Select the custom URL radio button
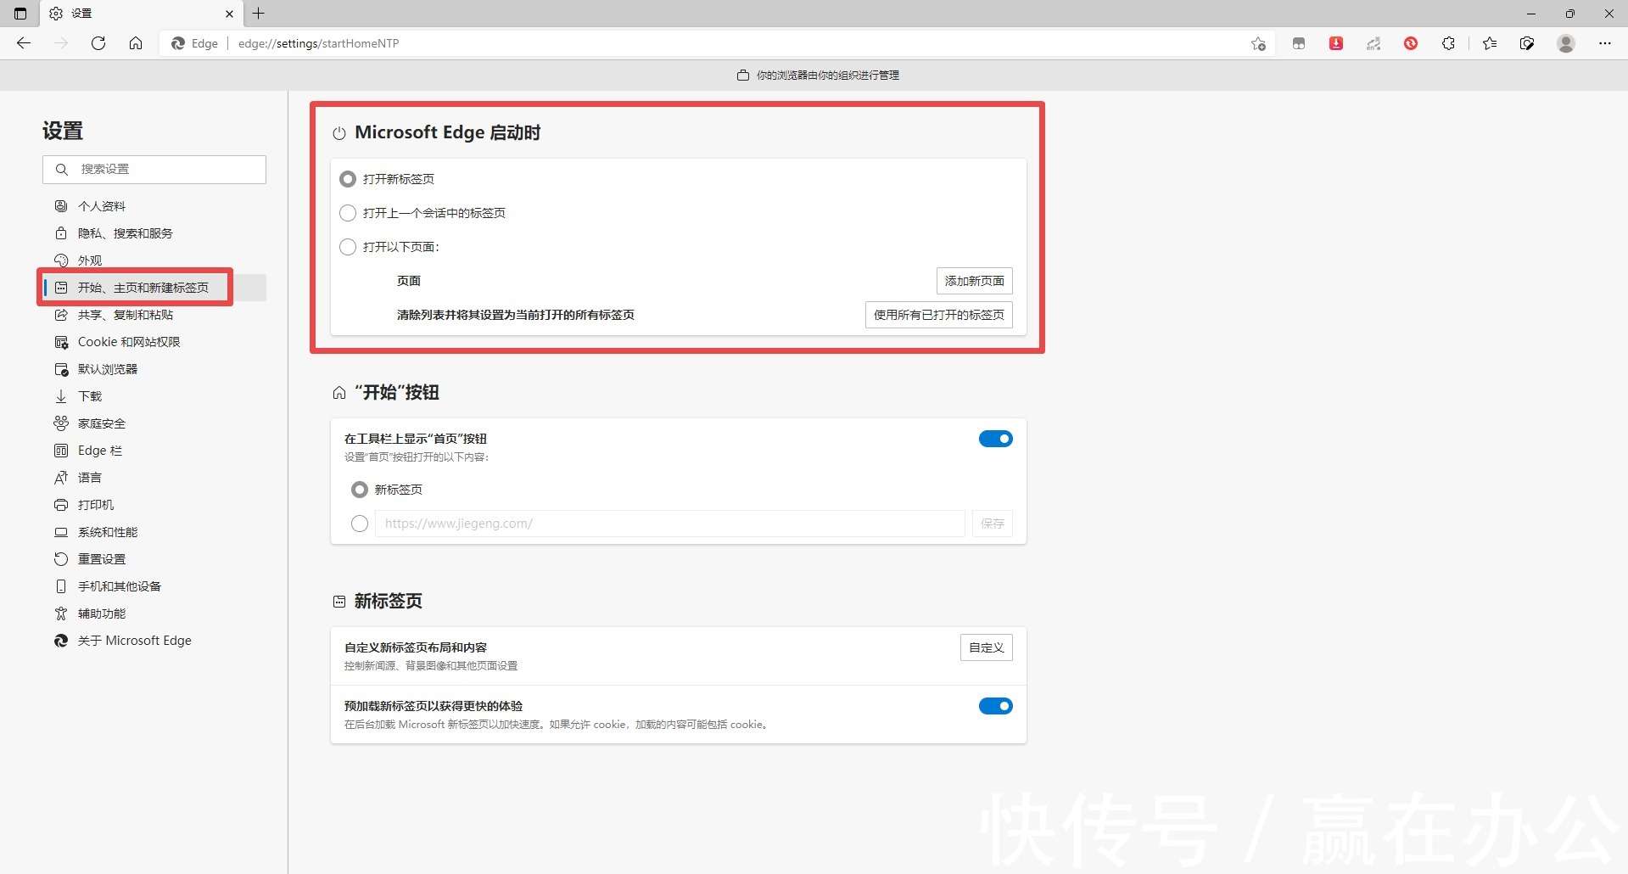Image resolution: width=1628 pixels, height=874 pixels. 360,524
